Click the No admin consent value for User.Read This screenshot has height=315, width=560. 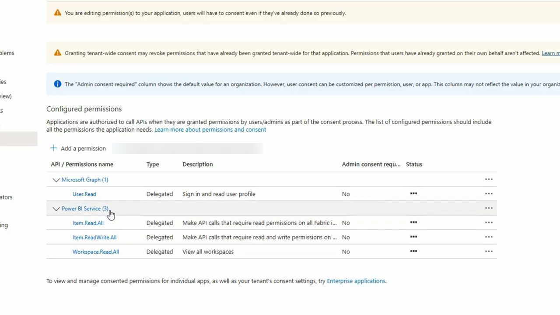(346, 194)
